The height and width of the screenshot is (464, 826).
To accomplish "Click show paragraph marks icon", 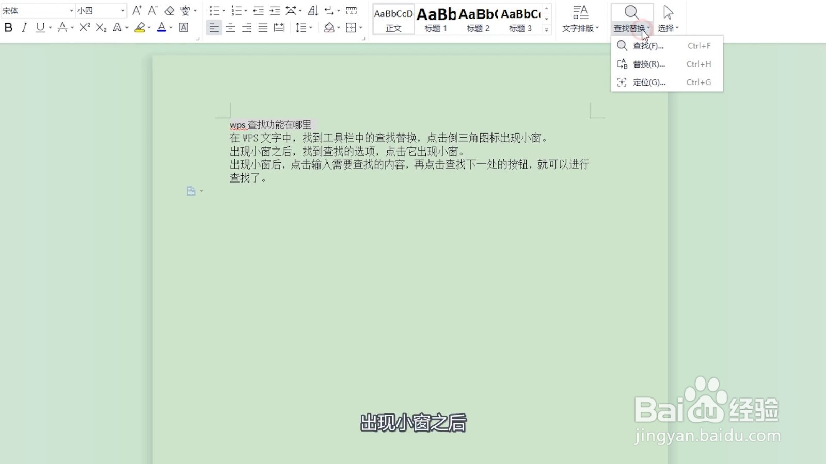I will (x=329, y=10).
